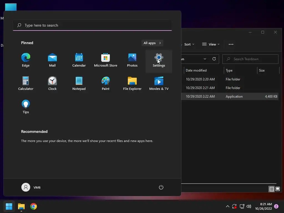Open Notepad
This screenshot has width=284, height=213.
point(79,84)
